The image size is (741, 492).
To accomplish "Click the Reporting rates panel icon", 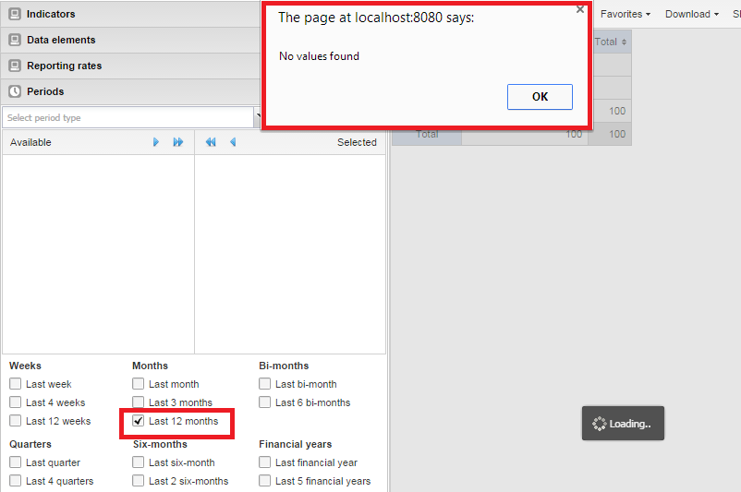I will pos(15,66).
